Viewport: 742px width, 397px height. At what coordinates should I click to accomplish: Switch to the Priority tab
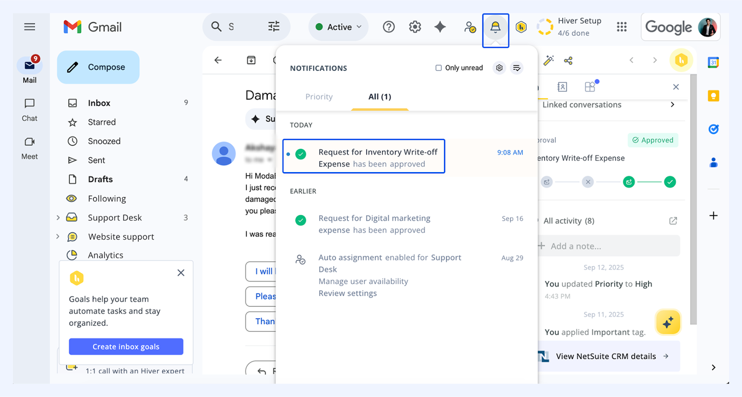[x=319, y=96]
